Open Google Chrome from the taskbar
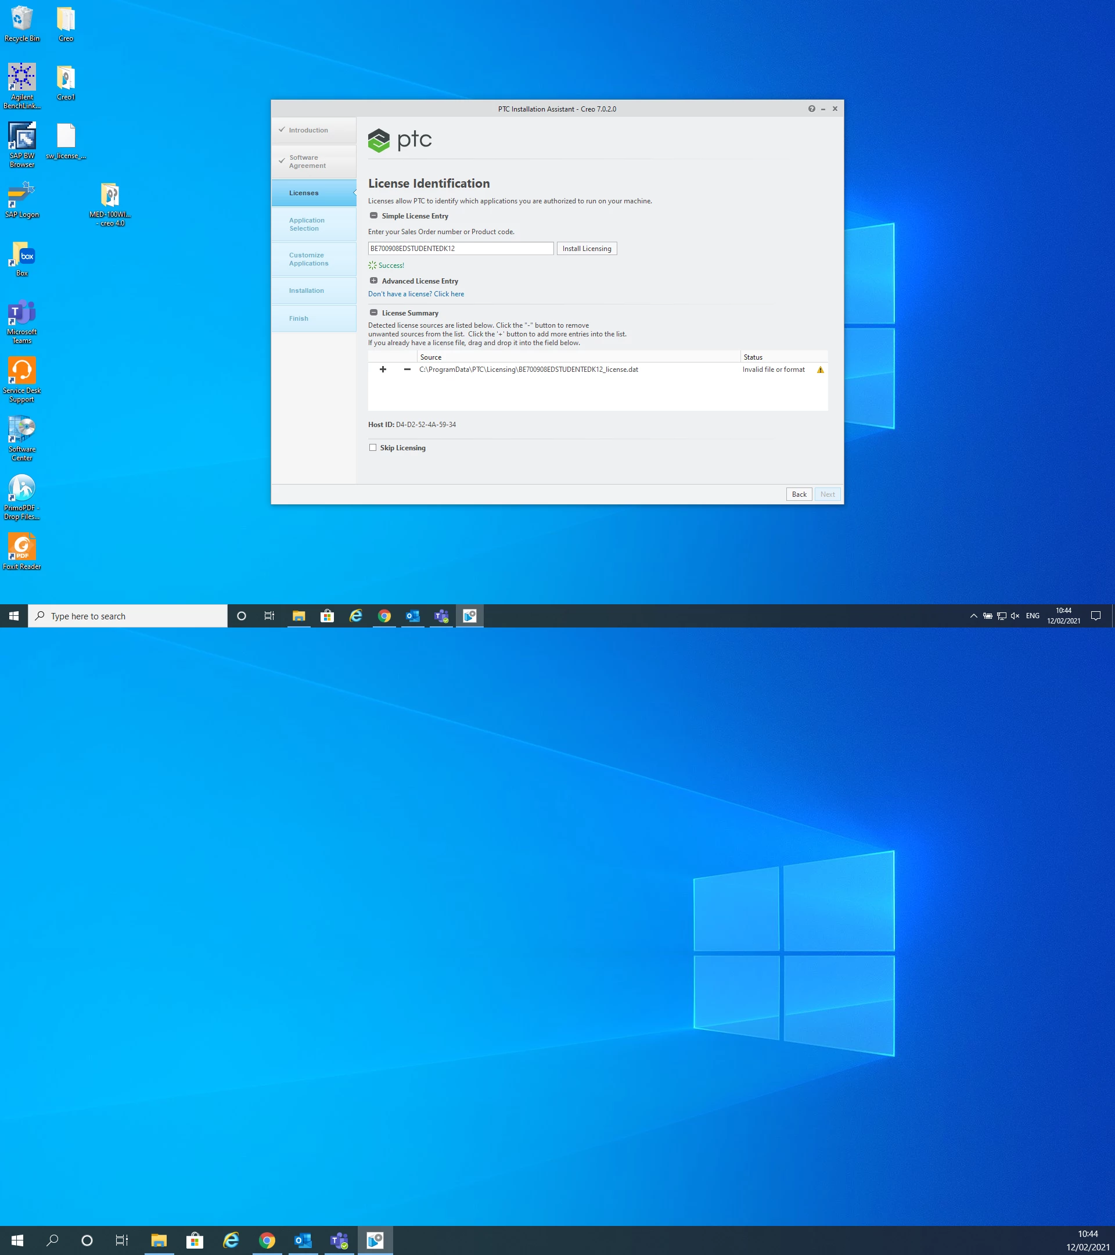Image resolution: width=1115 pixels, height=1255 pixels. (384, 616)
